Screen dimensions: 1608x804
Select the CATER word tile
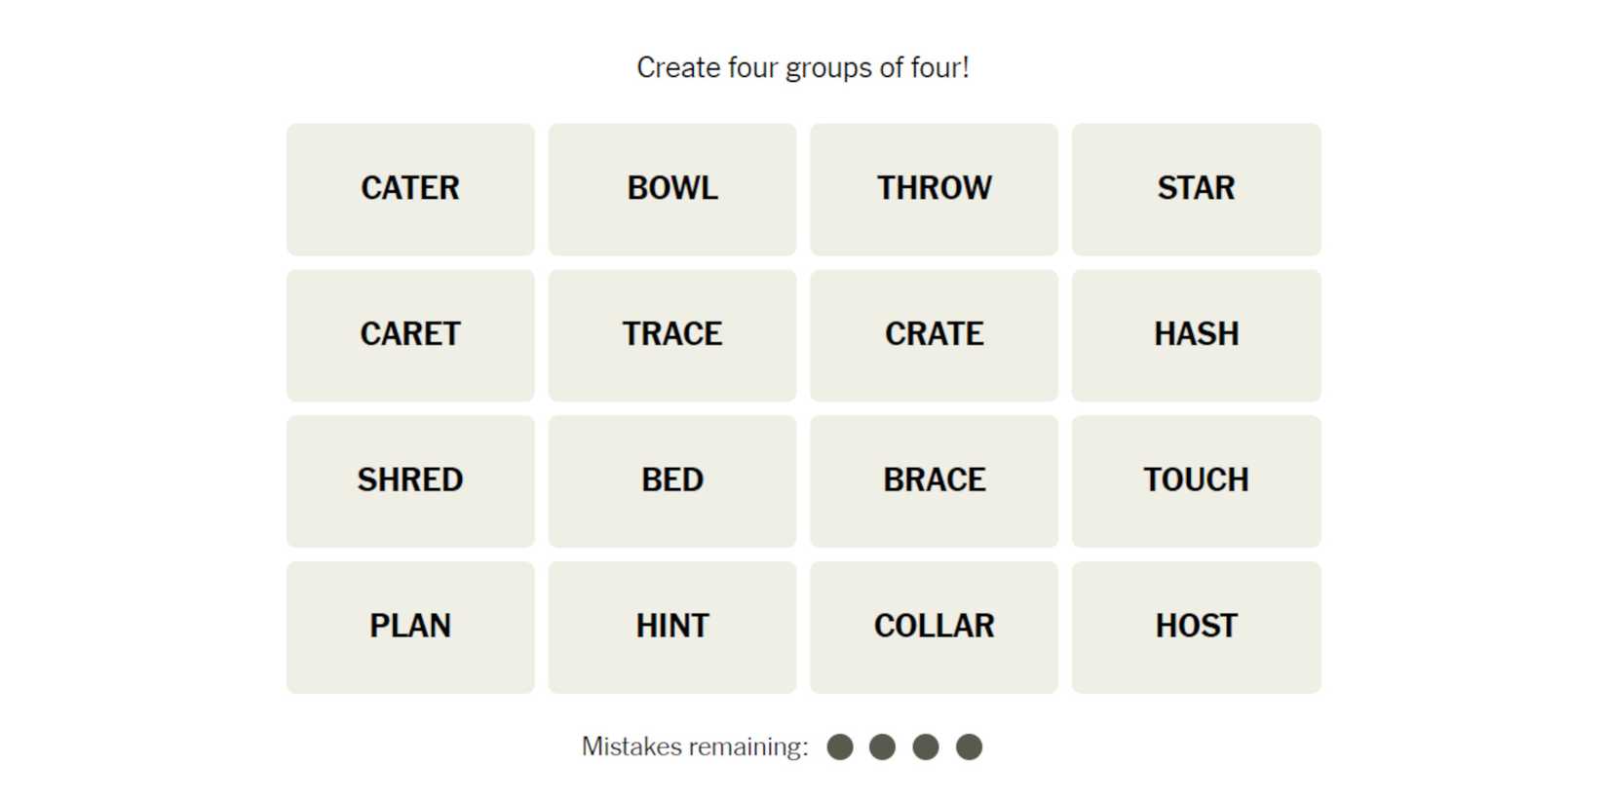410,189
